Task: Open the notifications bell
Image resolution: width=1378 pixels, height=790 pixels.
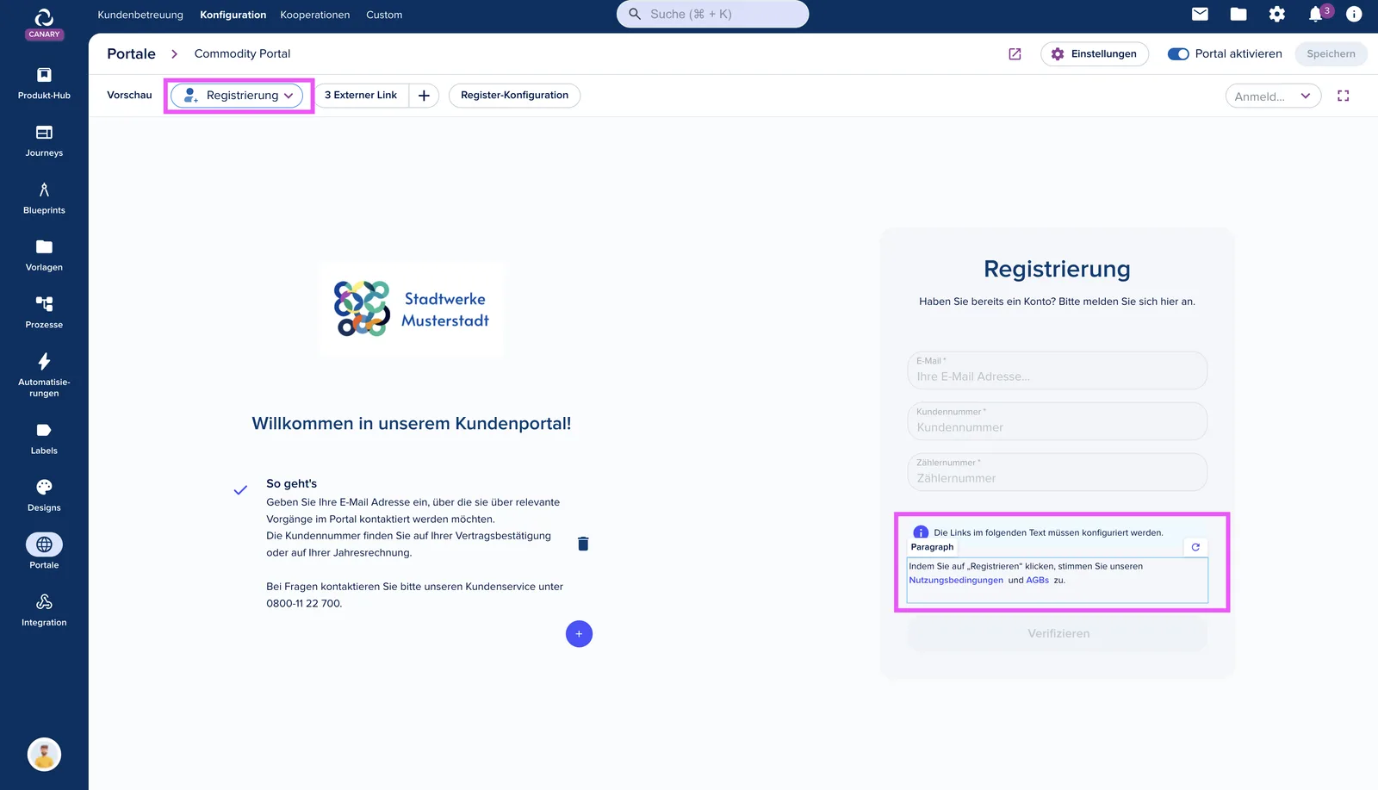Action: (1315, 15)
